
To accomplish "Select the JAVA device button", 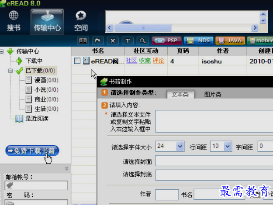I will 230,41.
